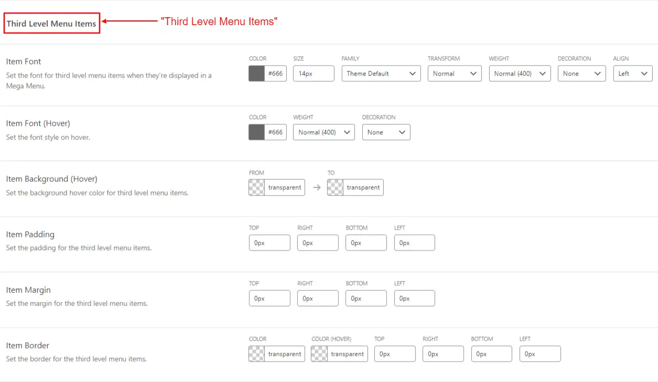Select the Third Level Menu Items heading
Image resolution: width=658 pixels, height=382 pixels.
click(x=50, y=23)
